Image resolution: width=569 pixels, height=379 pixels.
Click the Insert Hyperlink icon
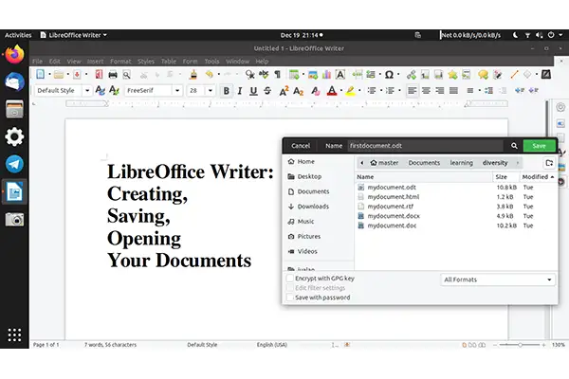pos(412,75)
